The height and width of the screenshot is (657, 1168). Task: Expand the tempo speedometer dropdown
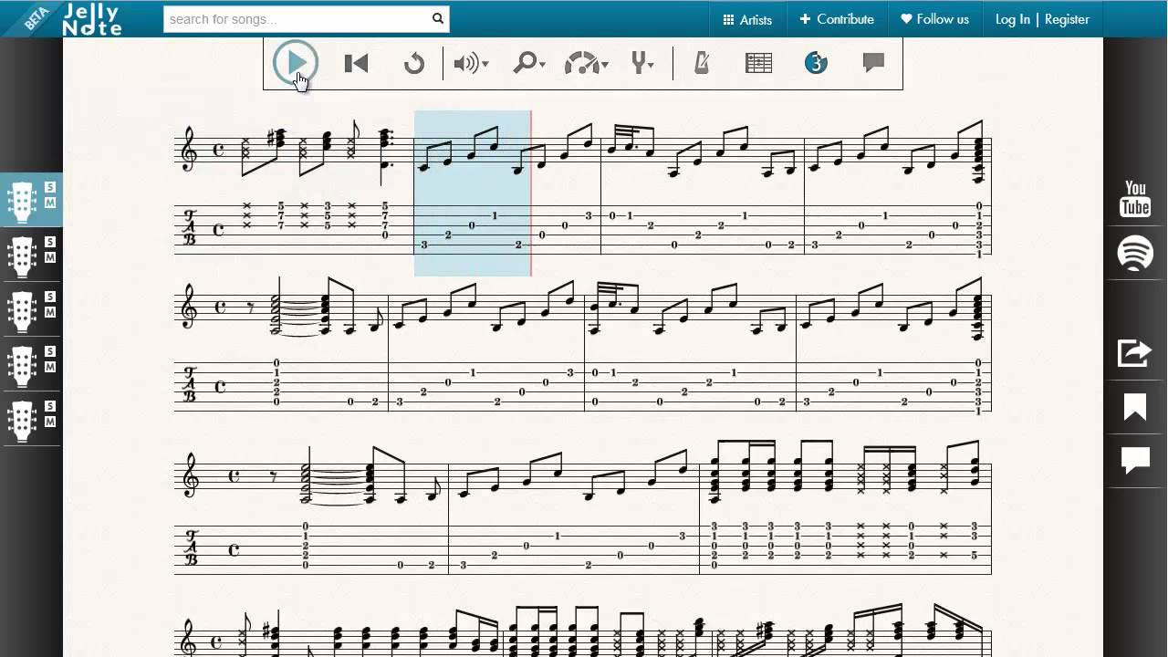click(x=587, y=63)
